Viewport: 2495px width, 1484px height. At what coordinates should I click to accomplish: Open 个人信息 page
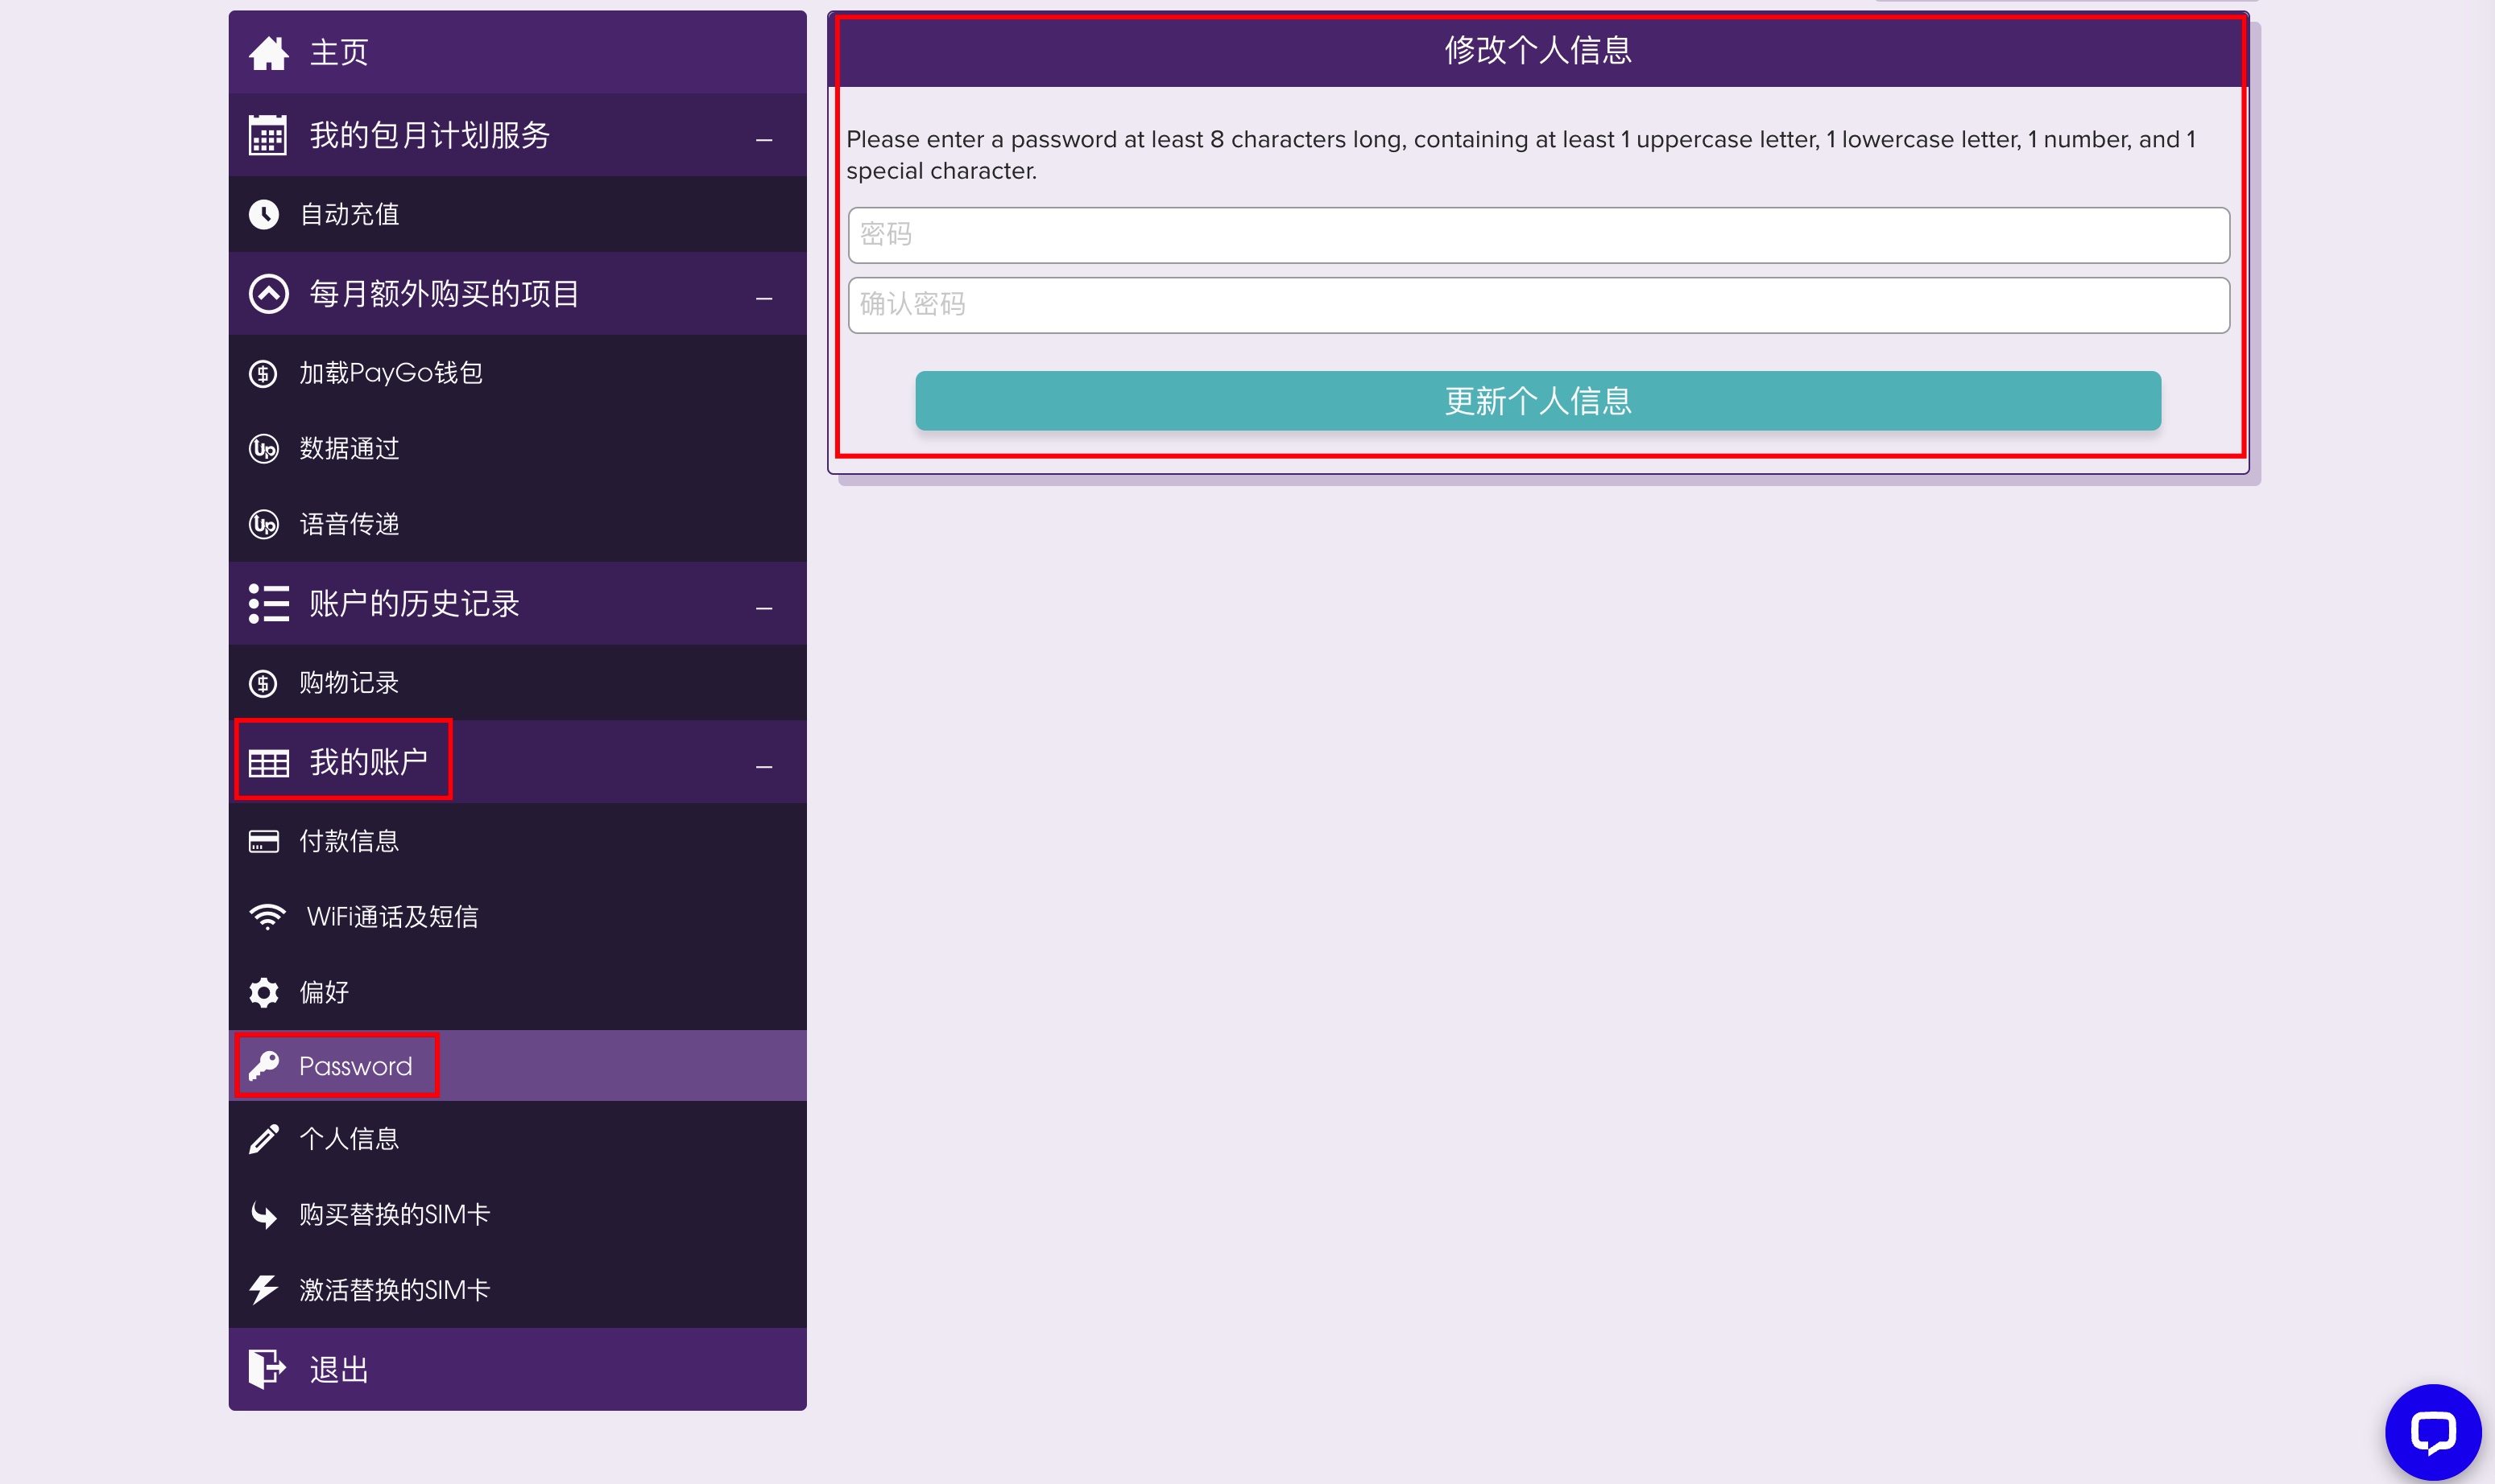(x=517, y=1139)
